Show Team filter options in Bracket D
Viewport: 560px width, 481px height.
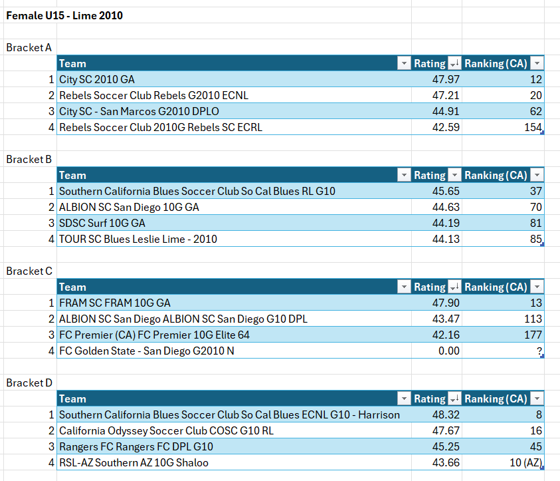[x=403, y=399]
